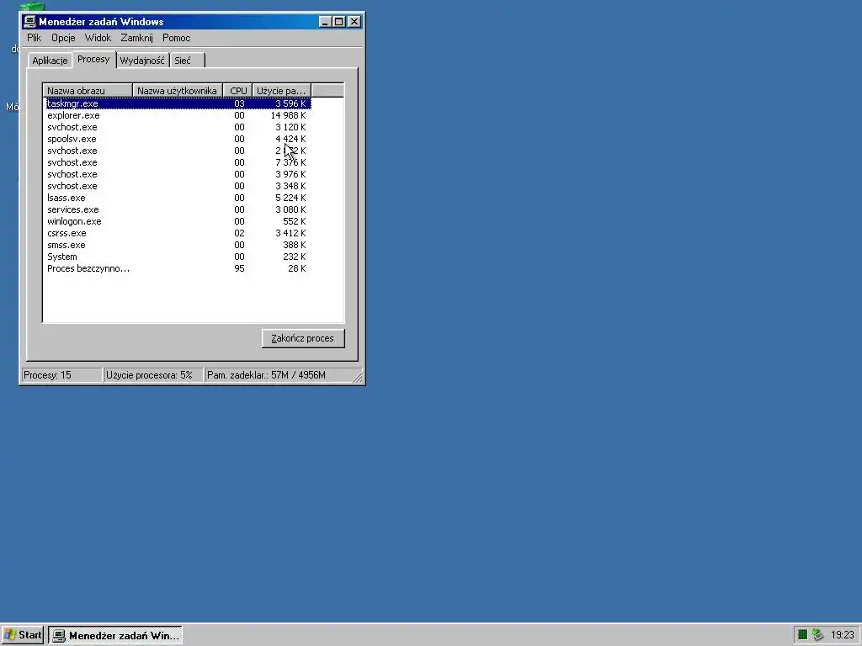Select the System process row
The width and height of the screenshot is (862, 646).
(178, 257)
